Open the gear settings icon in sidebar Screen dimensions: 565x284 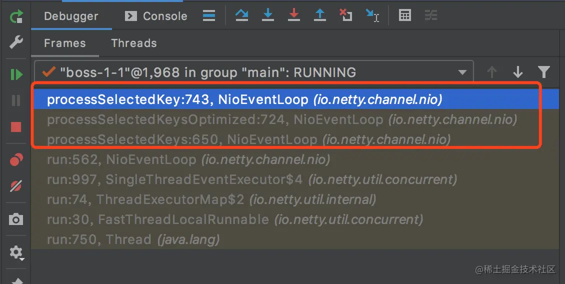pos(16,252)
